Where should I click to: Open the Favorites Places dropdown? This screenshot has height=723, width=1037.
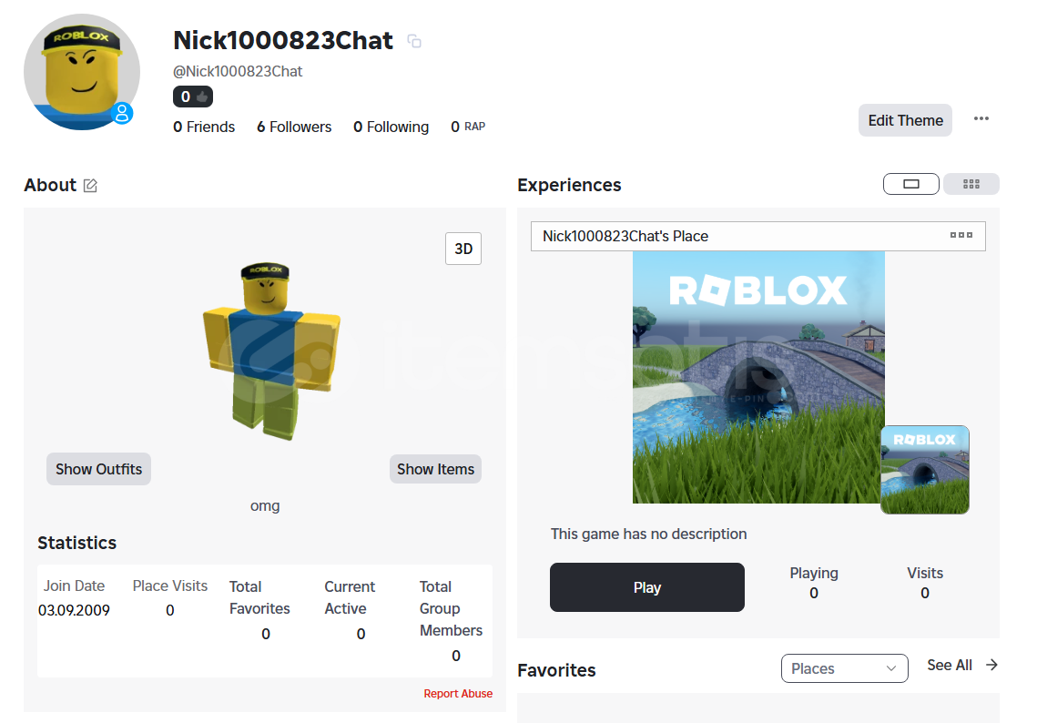[845, 668]
